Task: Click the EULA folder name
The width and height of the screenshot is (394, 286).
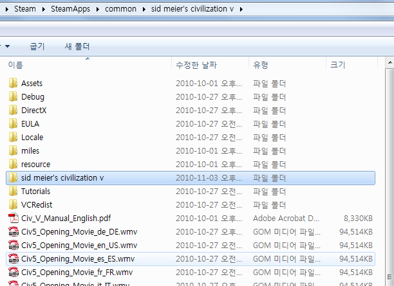Action: [x=30, y=124]
